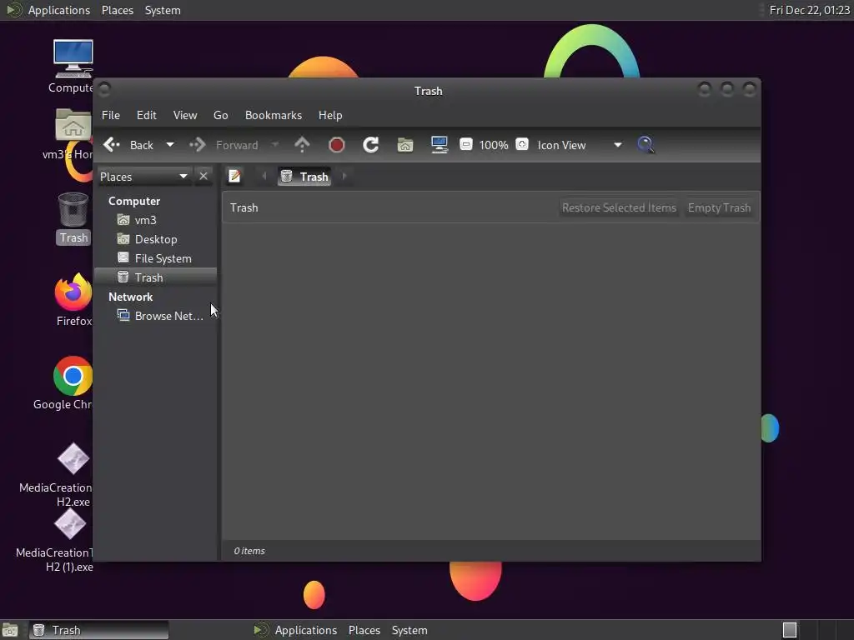Open bottom panel Applications menu

305,630
